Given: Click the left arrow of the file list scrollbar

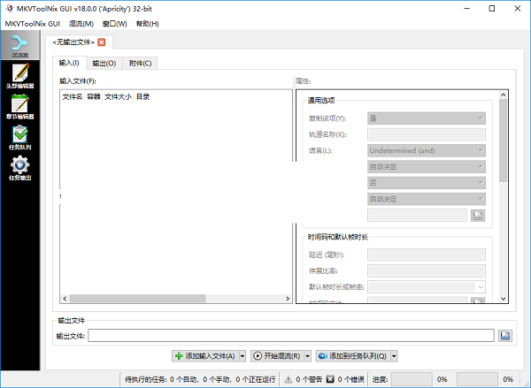Looking at the screenshot, I should pyautogui.click(x=65, y=299).
